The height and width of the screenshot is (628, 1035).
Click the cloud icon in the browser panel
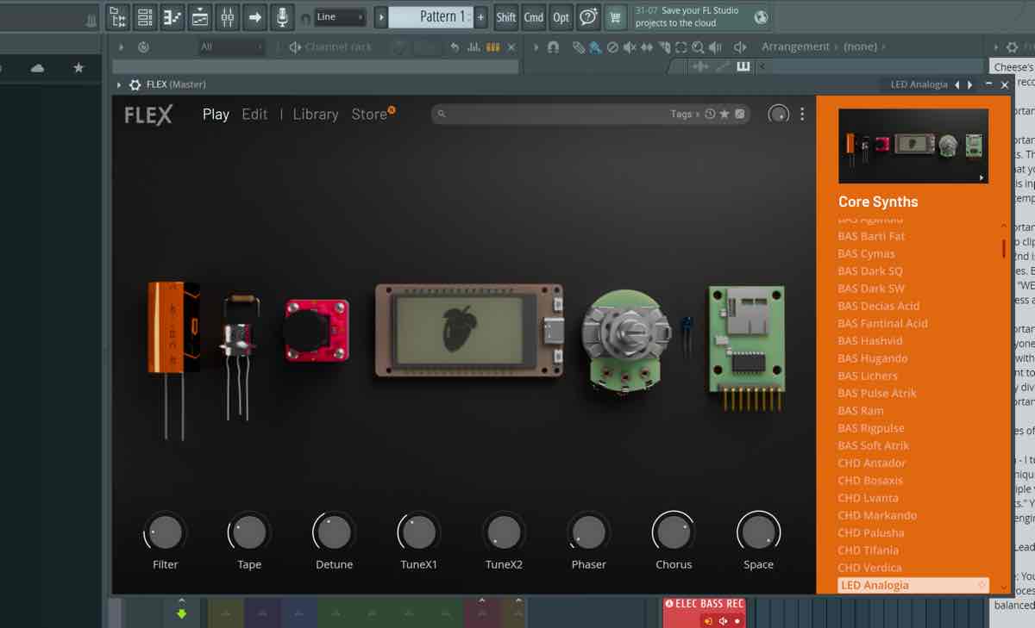point(37,68)
